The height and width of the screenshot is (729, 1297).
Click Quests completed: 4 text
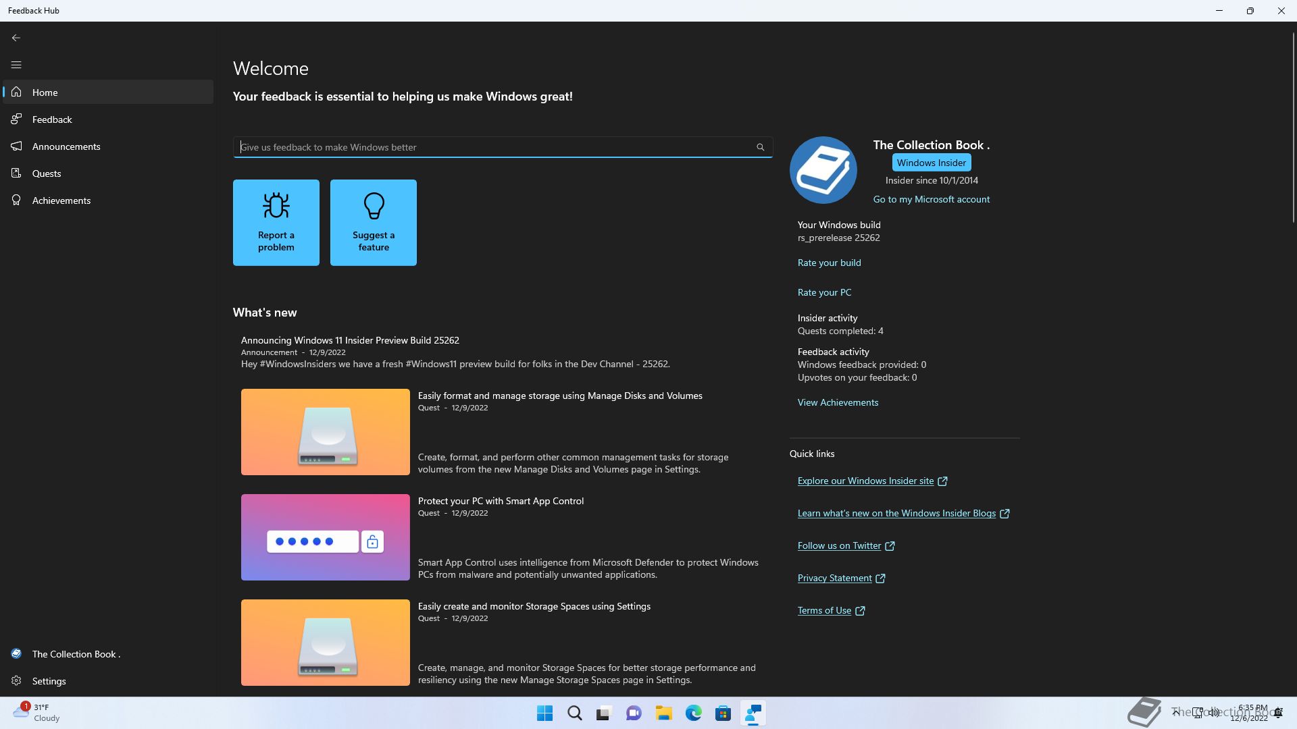[840, 331]
